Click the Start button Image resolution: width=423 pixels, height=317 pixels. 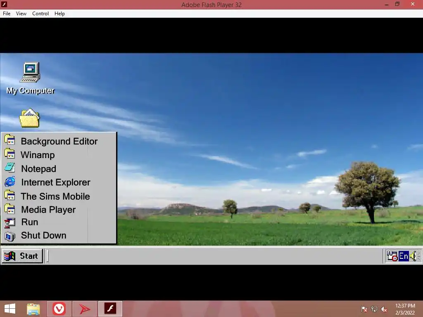pos(22,256)
